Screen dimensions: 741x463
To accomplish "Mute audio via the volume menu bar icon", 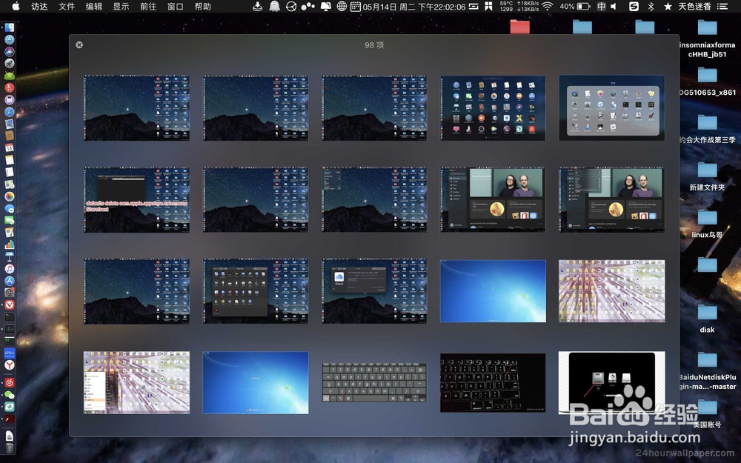I will (614, 7).
